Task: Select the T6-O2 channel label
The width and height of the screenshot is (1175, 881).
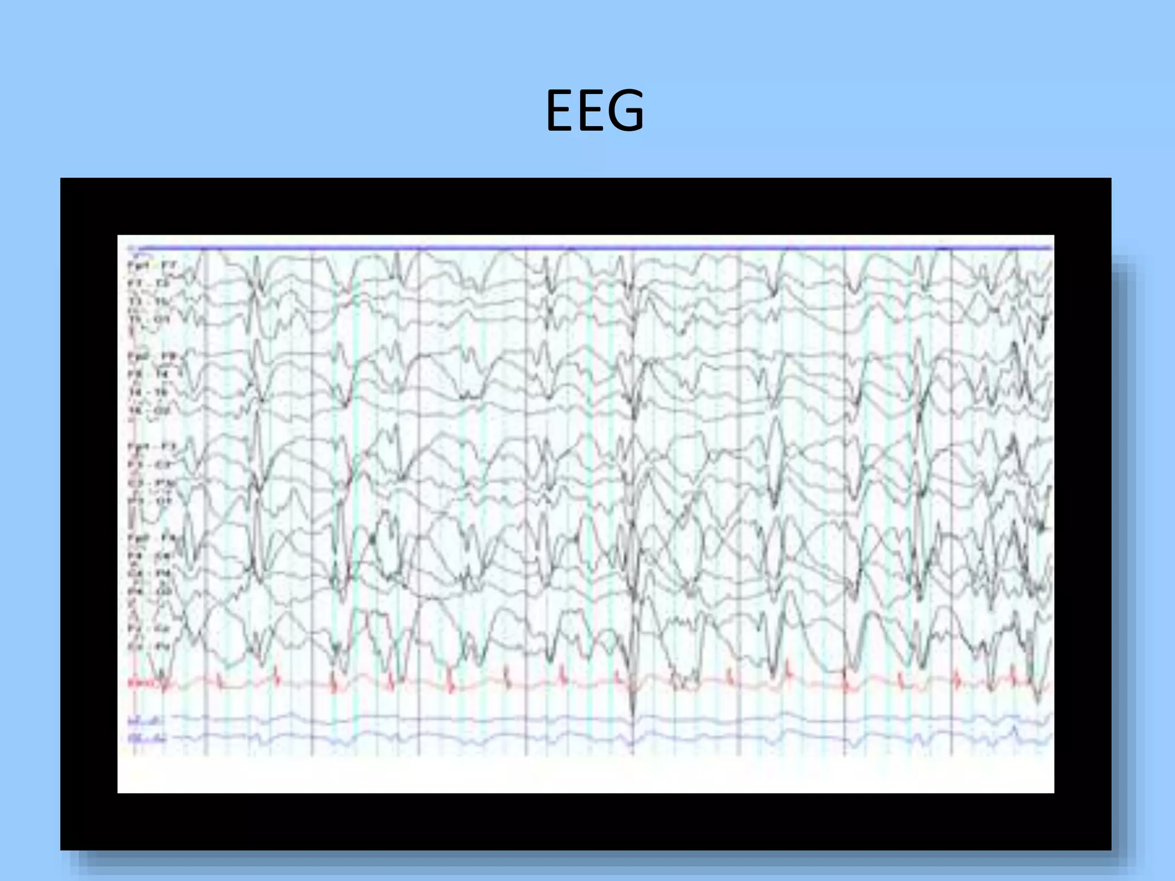Action: 148,411
